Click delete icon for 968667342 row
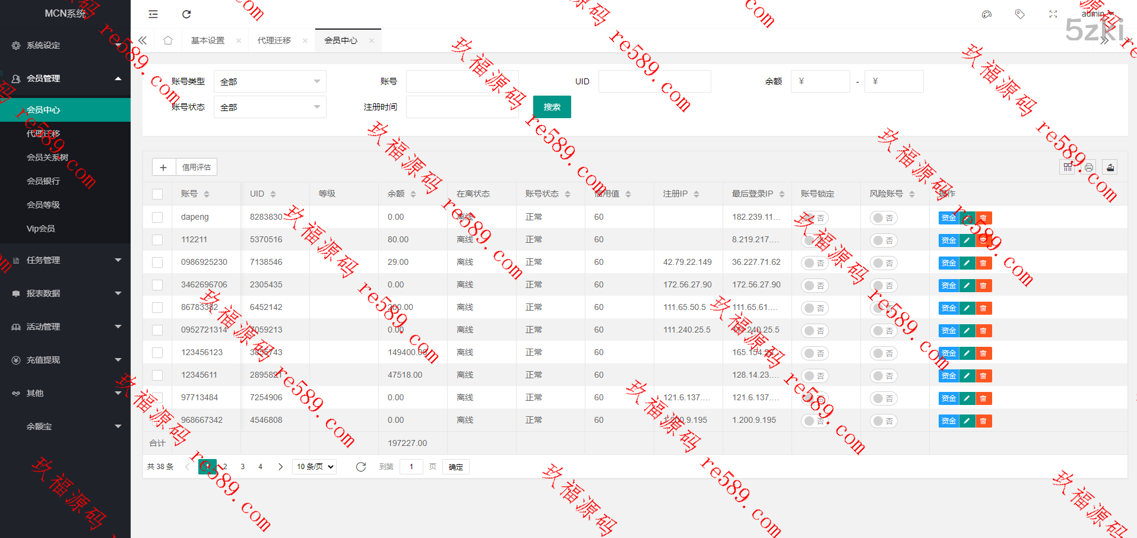1137x538 pixels. click(983, 421)
